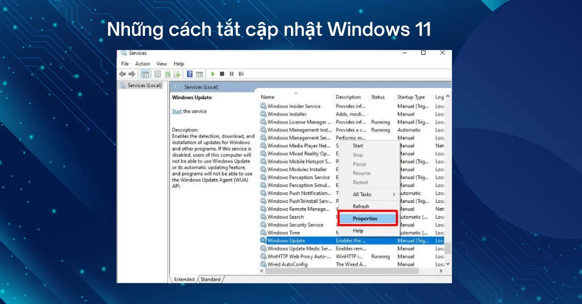The image size is (582, 304).
Task: Open the Help menu in menu bar
Action: [179, 64]
